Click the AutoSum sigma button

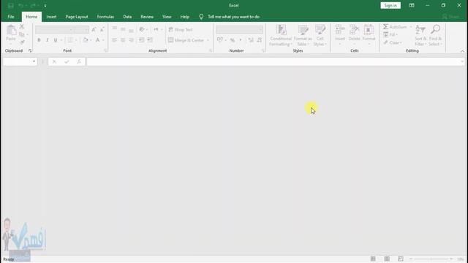click(x=395, y=27)
